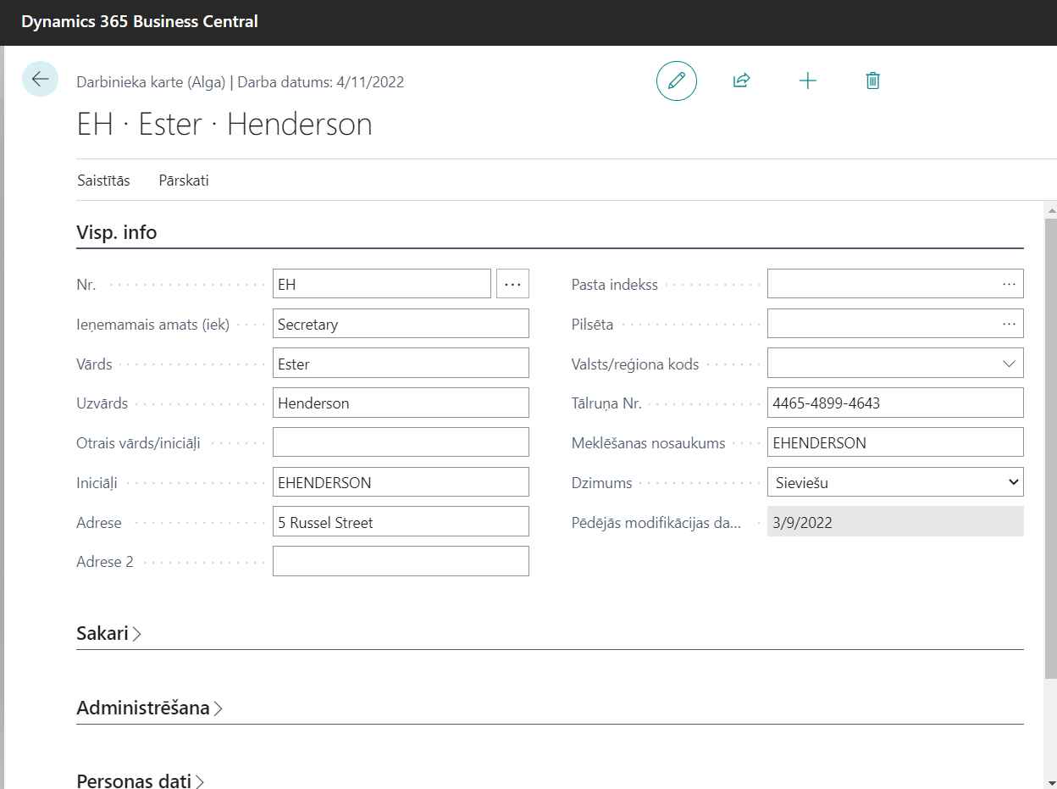Image resolution: width=1057 pixels, height=789 pixels.
Task: Collapse the Visp. info section heading
Action: coord(117,232)
